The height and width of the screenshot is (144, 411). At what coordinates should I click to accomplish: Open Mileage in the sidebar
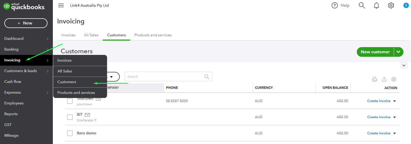26,135
